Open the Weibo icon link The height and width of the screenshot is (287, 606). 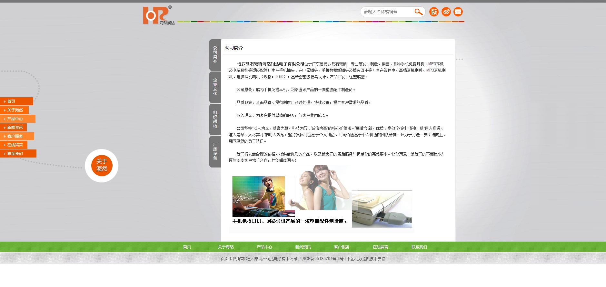(x=446, y=12)
